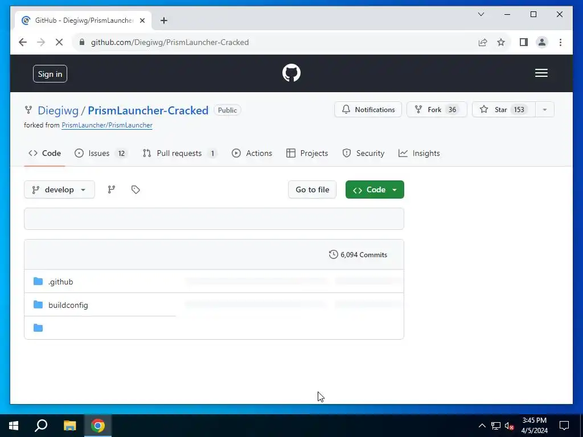Open the buildconfig folder
The height and width of the screenshot is (437, 583).
tap(68, 305)
